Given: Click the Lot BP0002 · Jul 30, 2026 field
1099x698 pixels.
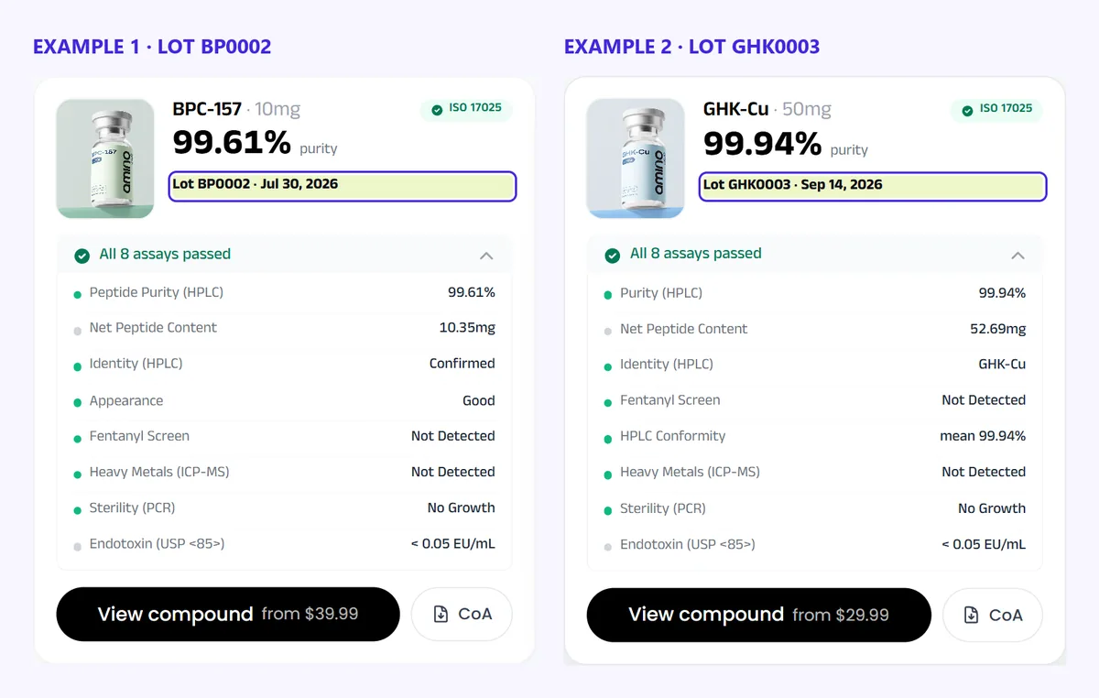Looking at the screenshot, I should pos(343,186).
